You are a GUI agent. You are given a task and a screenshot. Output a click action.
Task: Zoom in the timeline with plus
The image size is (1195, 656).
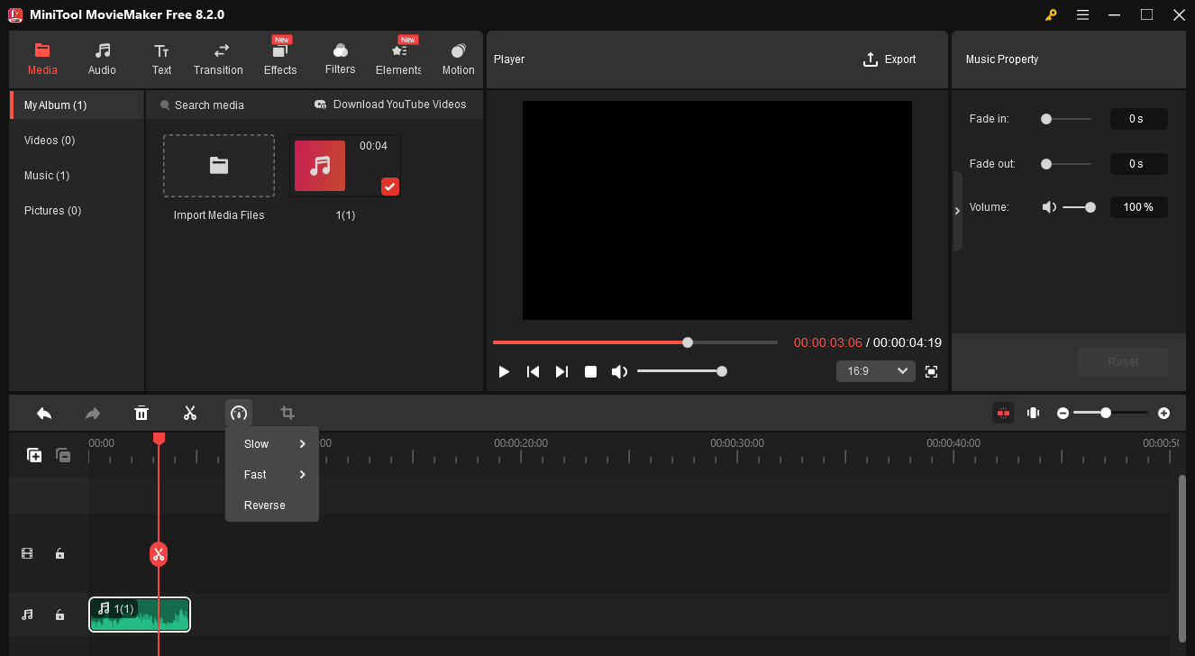1163,413
